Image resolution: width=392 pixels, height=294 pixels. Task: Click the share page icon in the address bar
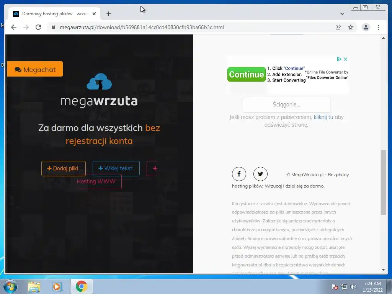338,27
